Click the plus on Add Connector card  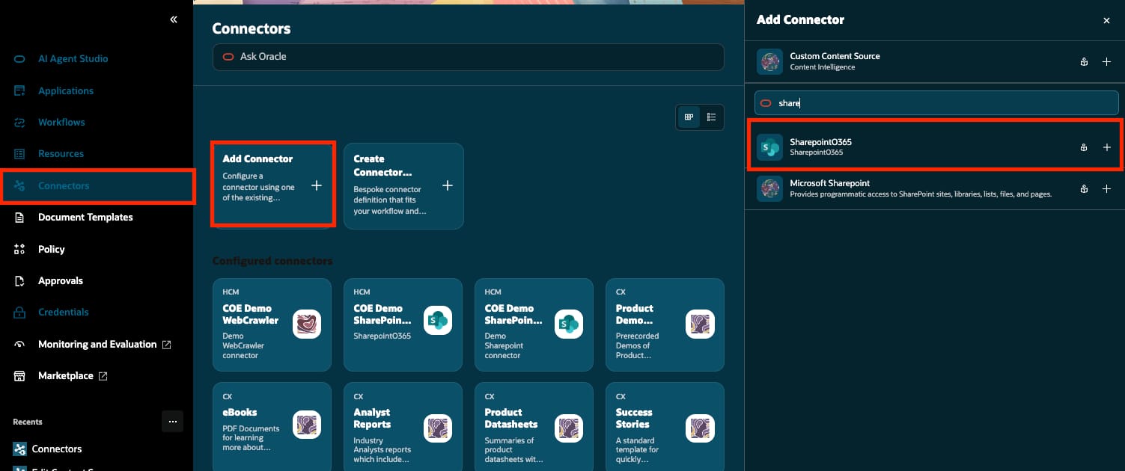click(x=317, y=185)
